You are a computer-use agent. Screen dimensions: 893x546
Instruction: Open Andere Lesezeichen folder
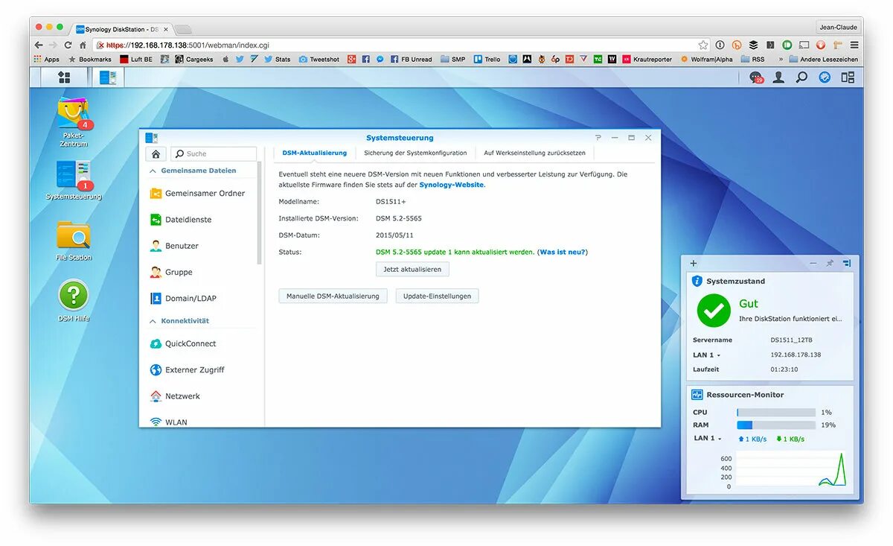pyautogui.click(x=824, y=59)
